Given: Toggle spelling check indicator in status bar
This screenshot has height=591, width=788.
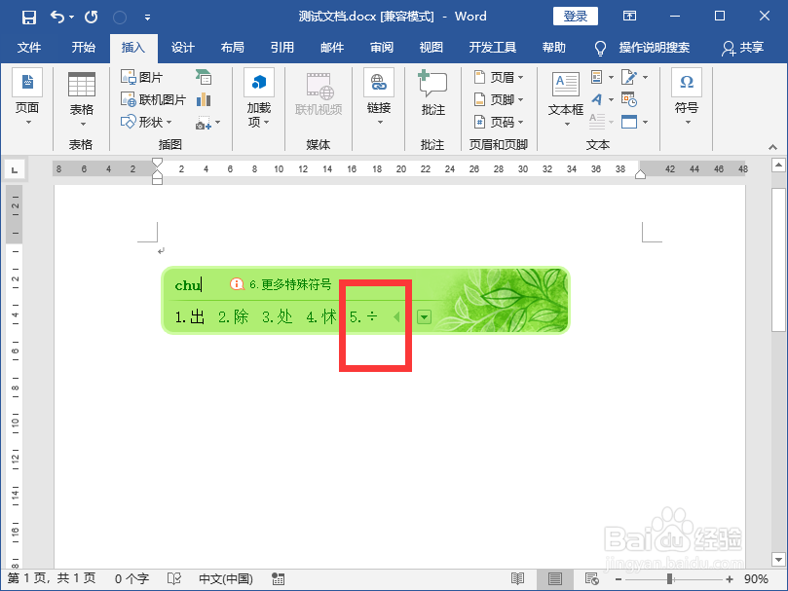Looking at the screenshot, I should pos(173,577).
